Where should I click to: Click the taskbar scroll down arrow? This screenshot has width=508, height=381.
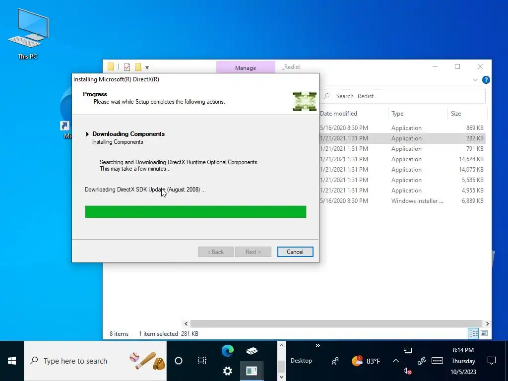(x=281, y=377)
